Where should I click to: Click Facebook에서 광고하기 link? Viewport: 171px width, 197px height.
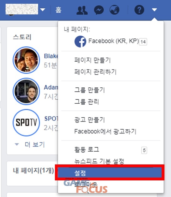[x=105, y=132]
